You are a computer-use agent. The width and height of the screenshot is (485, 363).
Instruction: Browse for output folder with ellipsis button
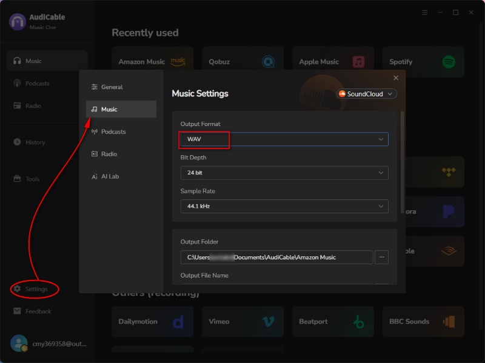click(381, 258)
